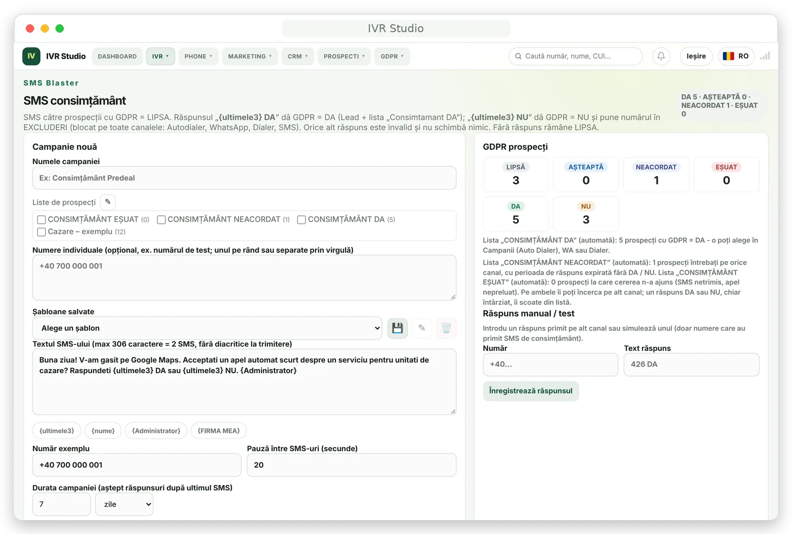Open the IVR dropdown menu

pos(160,56)
